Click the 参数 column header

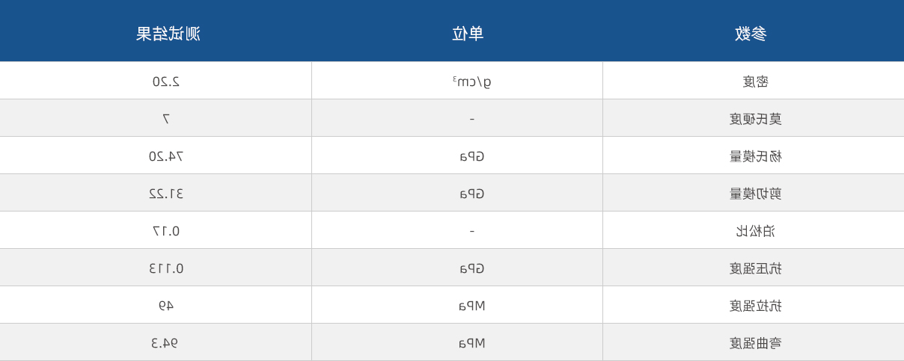[x=751, y=34]
